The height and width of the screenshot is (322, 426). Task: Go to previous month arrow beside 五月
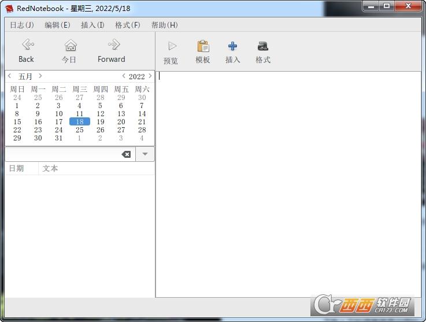[9, 76]
